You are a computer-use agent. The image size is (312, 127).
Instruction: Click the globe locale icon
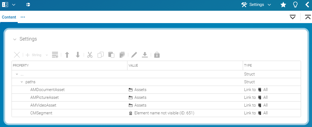[x=28, y=5]
